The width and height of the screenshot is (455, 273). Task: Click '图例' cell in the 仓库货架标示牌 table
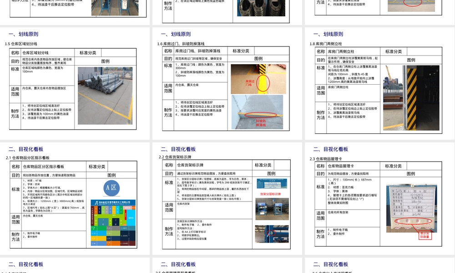[271, 173]
